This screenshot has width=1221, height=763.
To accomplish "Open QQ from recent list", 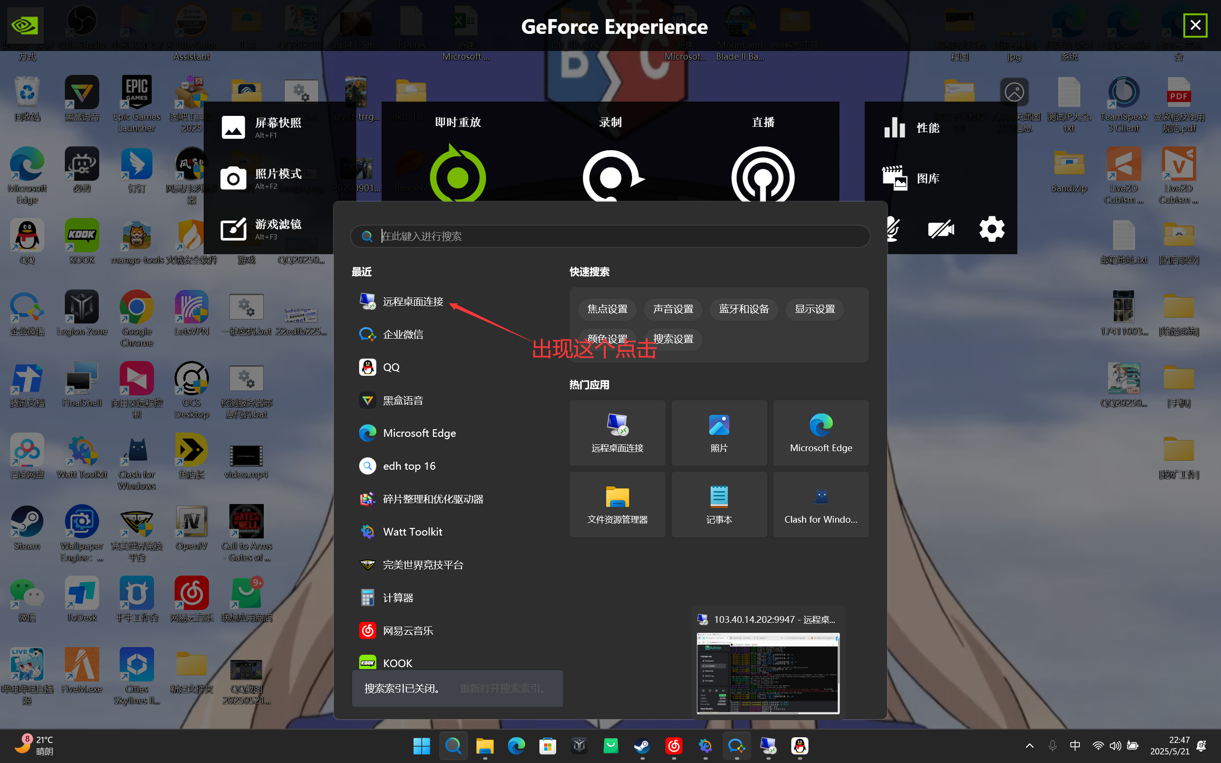I will 380,367.
